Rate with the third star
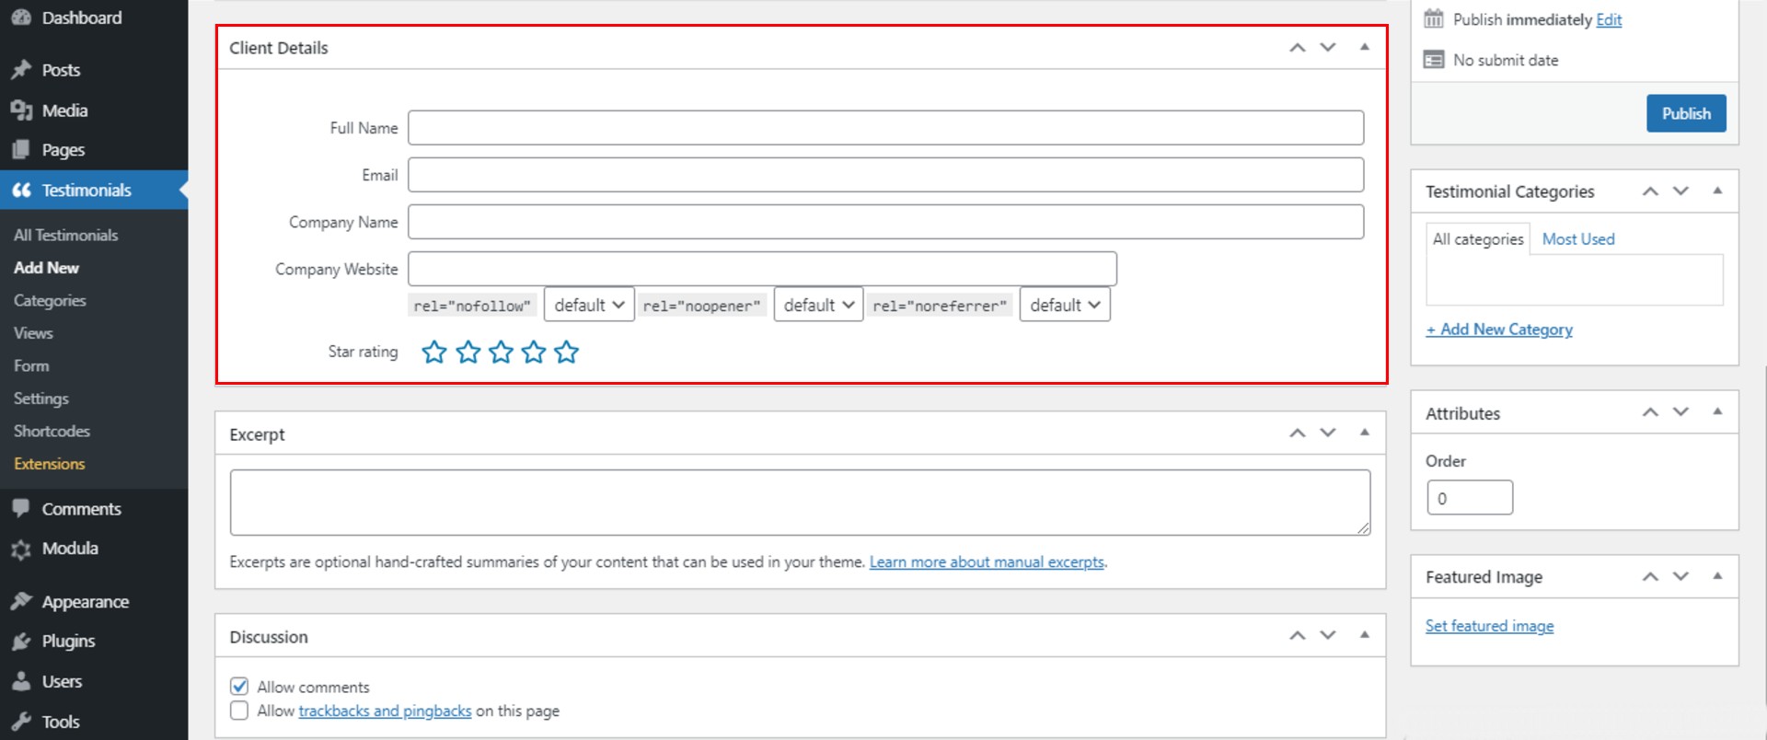This screenshot has height=740, width=1767. (501, 352)
